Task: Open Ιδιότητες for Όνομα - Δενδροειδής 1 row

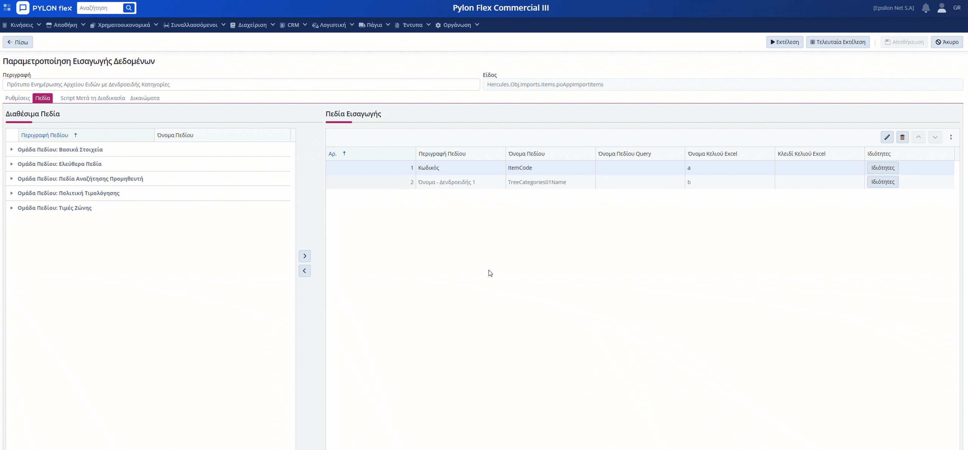Action: point(883,182)
